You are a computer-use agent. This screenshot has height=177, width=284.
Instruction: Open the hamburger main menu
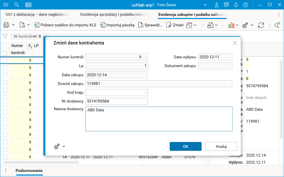coord(5,5)
